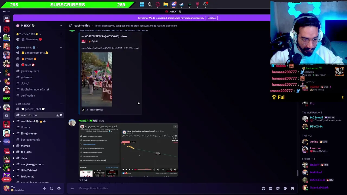347x195 pixels.
Task: Click the chat scrollbar thumb
Action: (298, 173)
